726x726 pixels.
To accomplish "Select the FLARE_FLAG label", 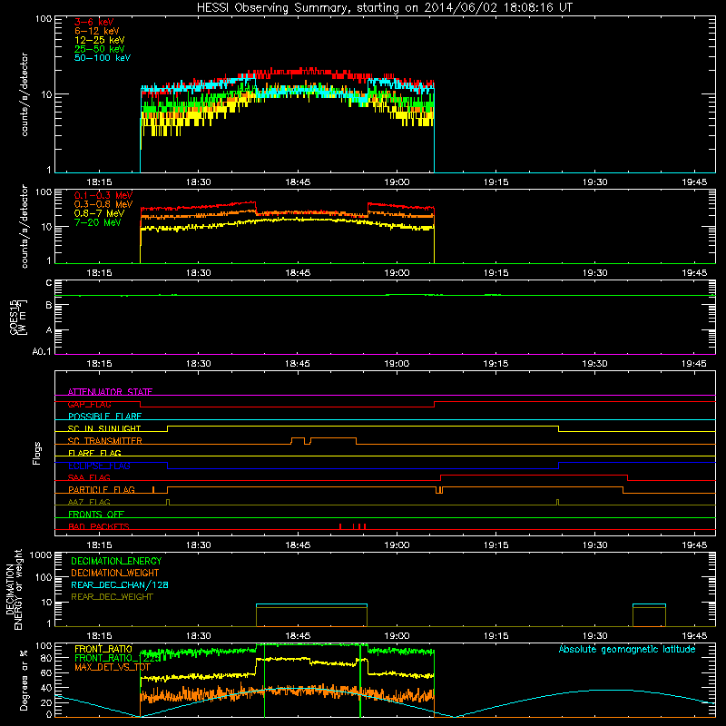I will (94, 453).
